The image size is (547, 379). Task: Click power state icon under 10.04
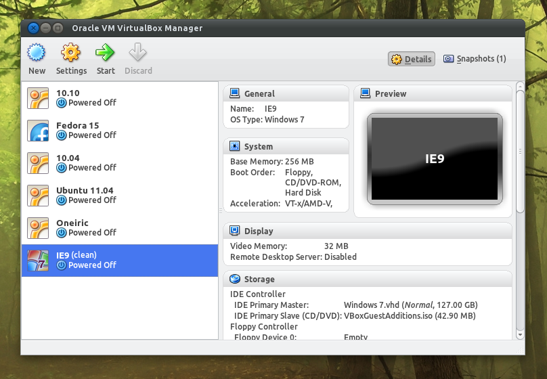coord(62,168)
